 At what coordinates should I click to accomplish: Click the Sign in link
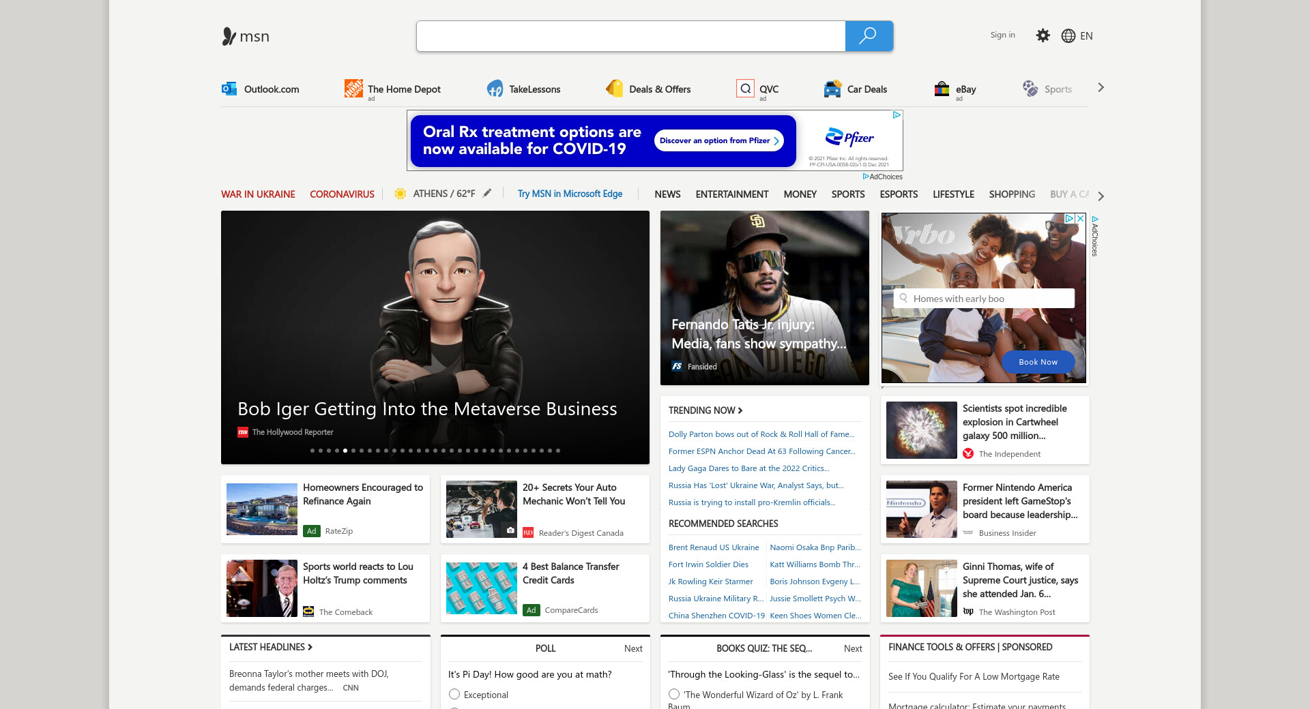1002,35
